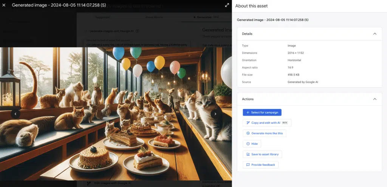This screenshot has height=187, width=387.
Task: Save image to asset library
Action: [262, 154]
